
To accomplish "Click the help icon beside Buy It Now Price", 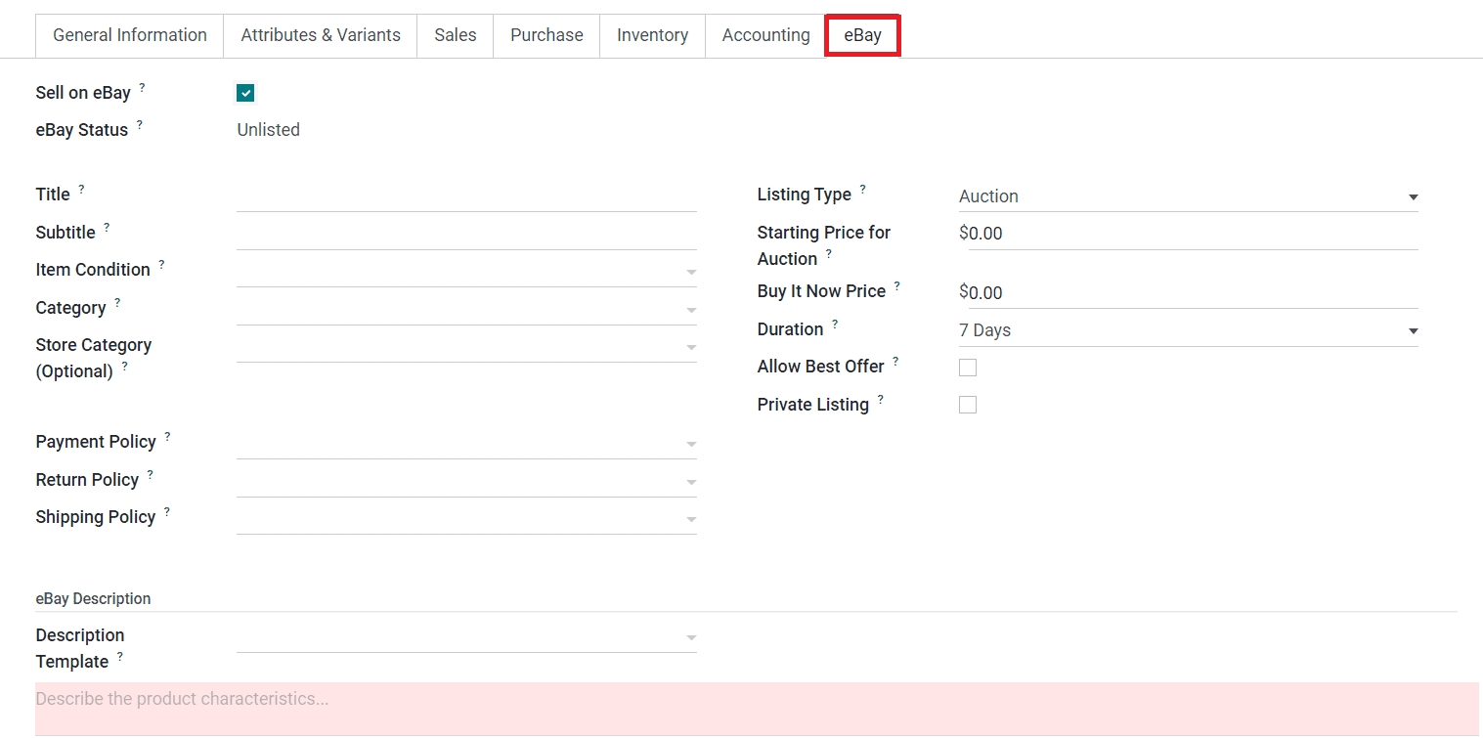I will (x=896, y=286).
